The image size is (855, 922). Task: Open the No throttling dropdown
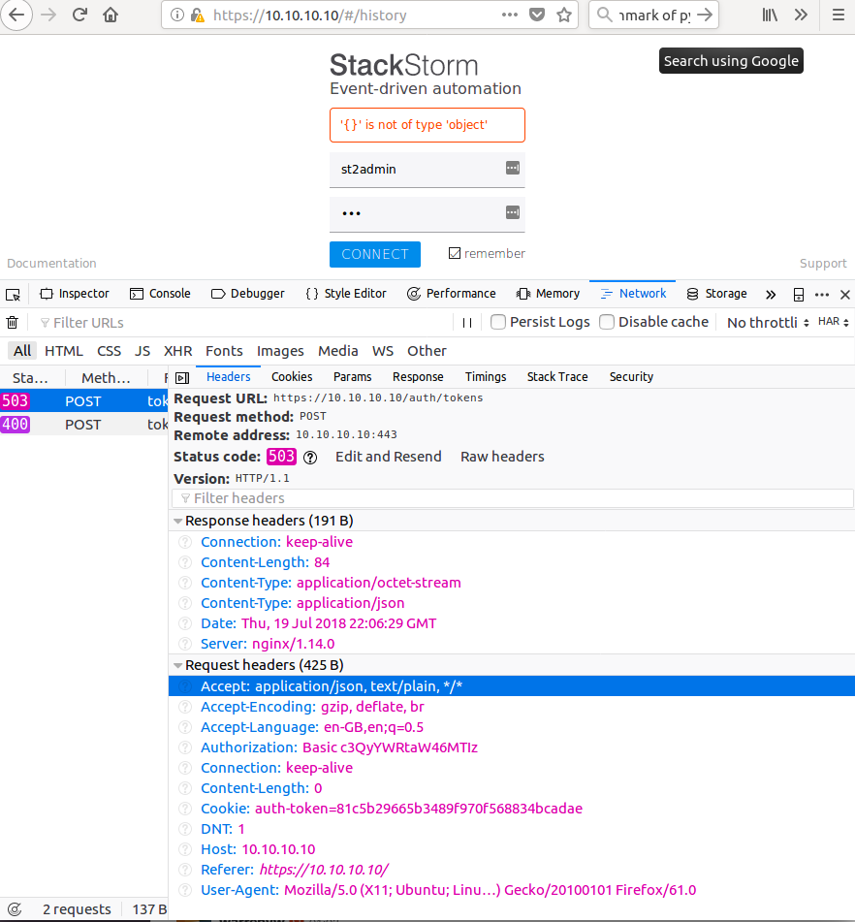click(766, 322)
